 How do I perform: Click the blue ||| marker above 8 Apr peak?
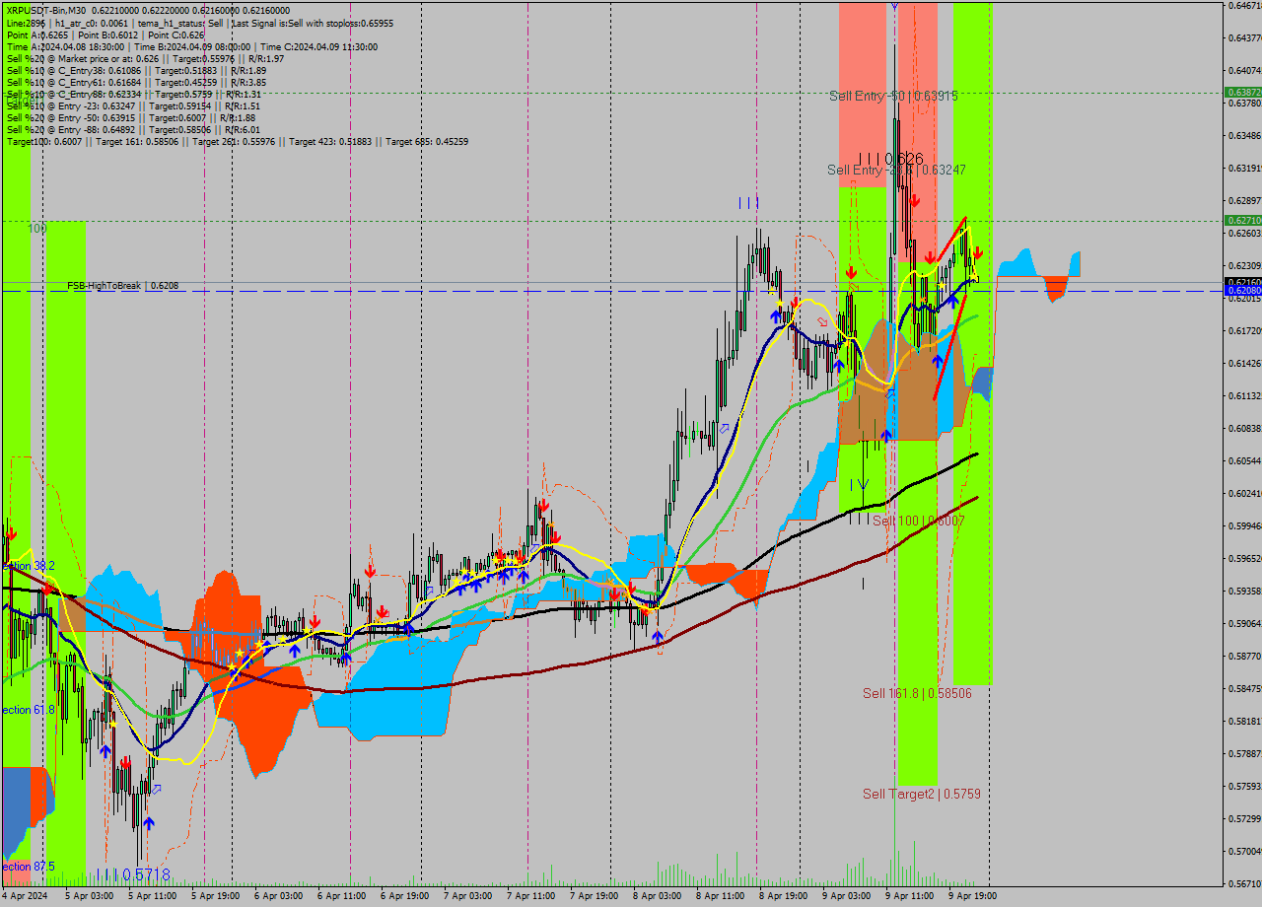(748, 202)
